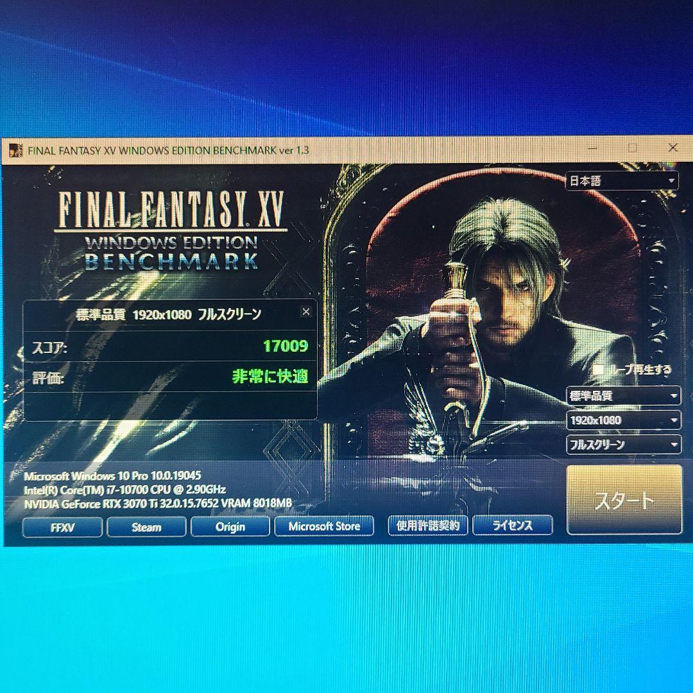Close the benchmark window
This screenshot has width=693, height=693.
point(672,148)
